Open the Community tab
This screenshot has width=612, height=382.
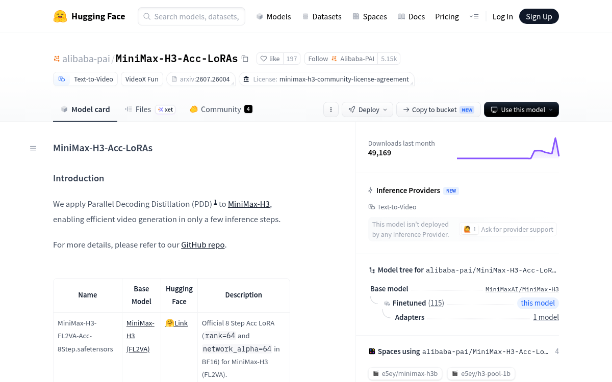pyautogui.click(x=221, y=109)
